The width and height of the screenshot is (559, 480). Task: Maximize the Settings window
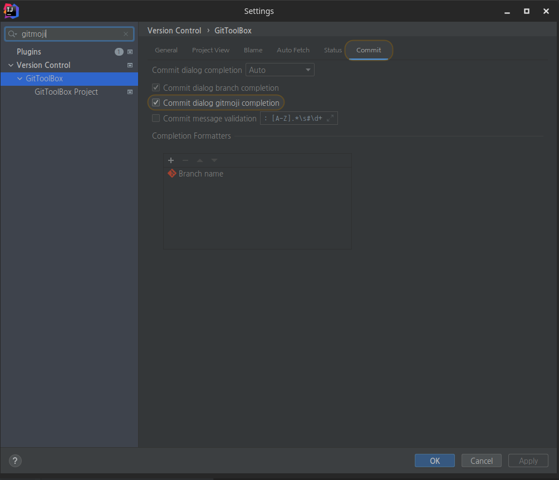(527, 11)
